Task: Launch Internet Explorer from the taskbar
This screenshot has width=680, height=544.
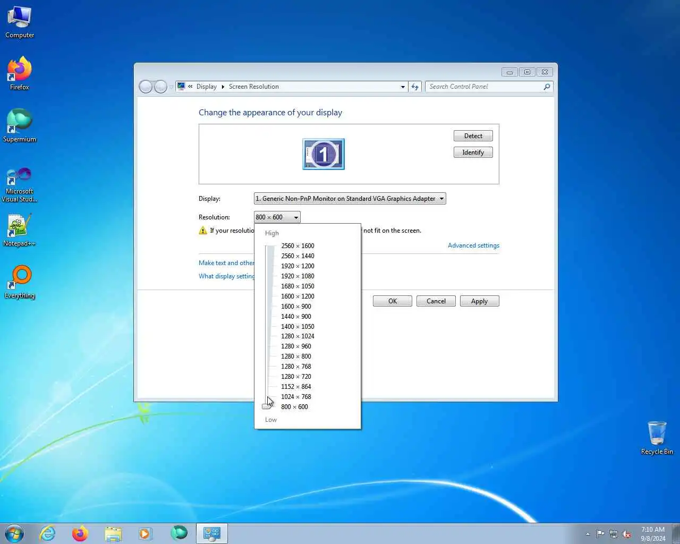Action: click(x=48, y=533)
